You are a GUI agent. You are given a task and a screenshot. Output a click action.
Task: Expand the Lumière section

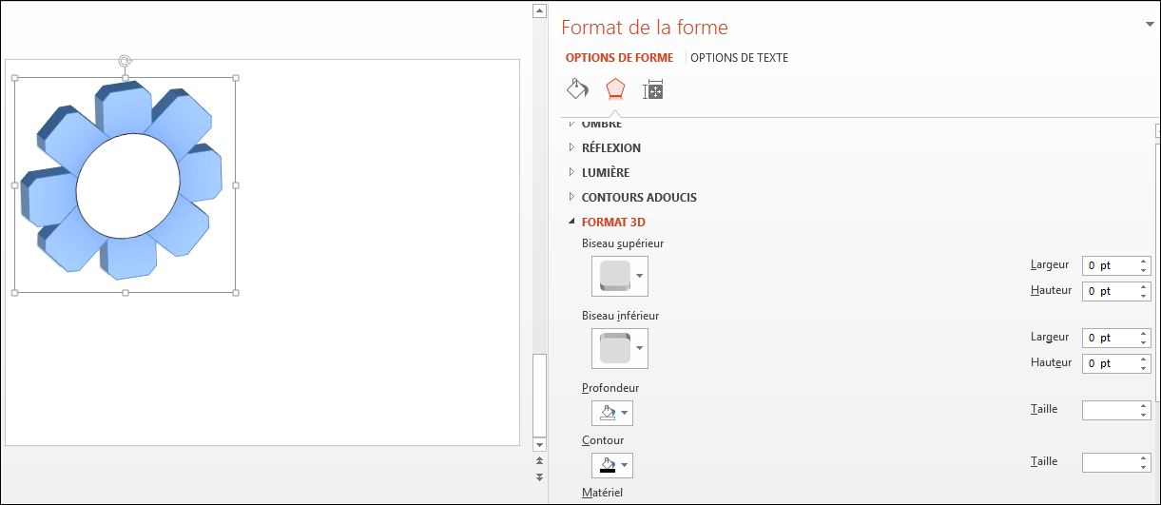[x=605, y=172]
